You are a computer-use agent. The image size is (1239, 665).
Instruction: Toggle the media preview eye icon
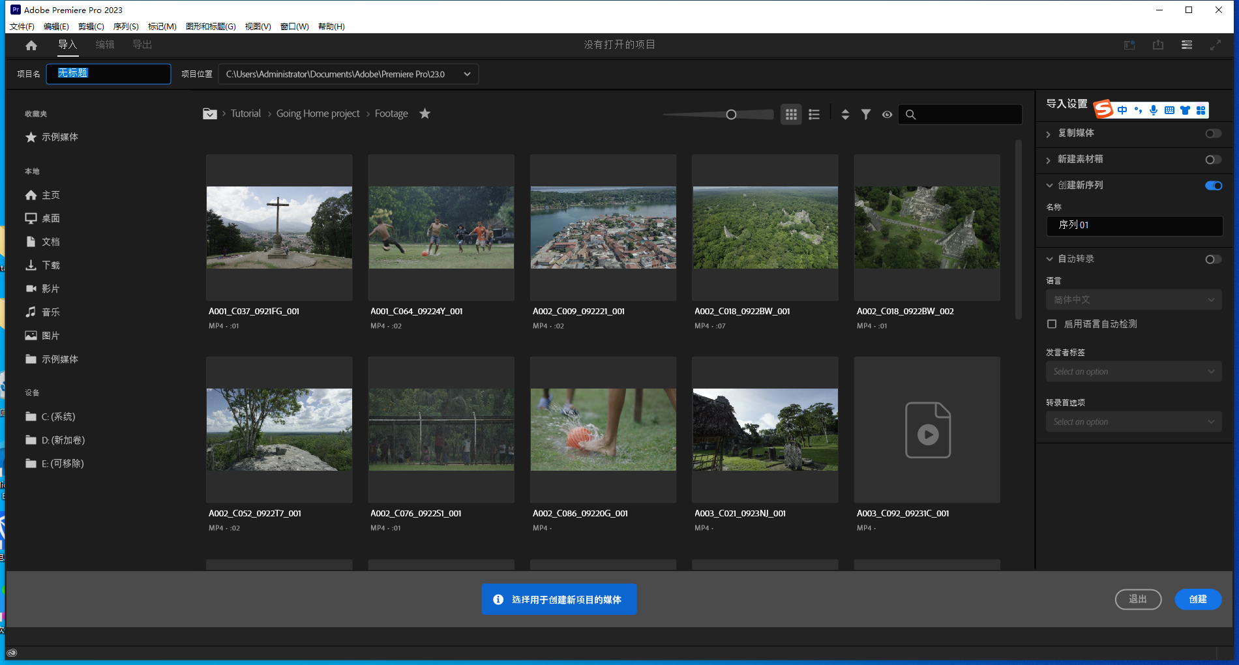(887, 114)
